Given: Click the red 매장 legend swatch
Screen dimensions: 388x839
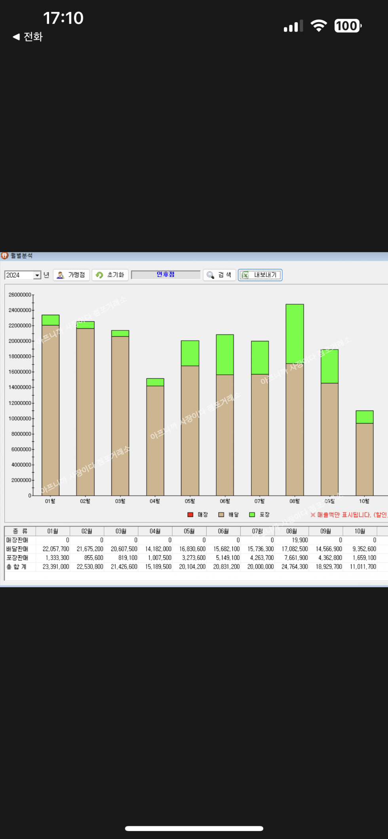Looking at the screenshot, I should click(x=190, y=514).
